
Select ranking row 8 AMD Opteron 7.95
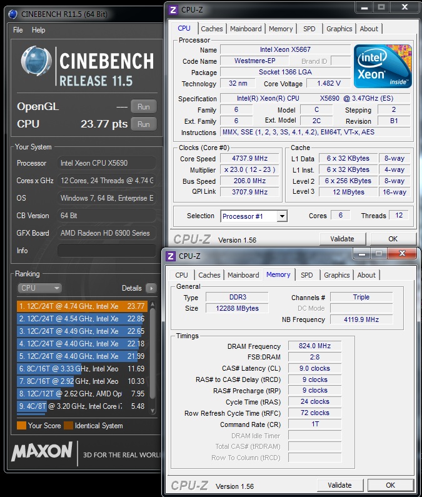82,394
